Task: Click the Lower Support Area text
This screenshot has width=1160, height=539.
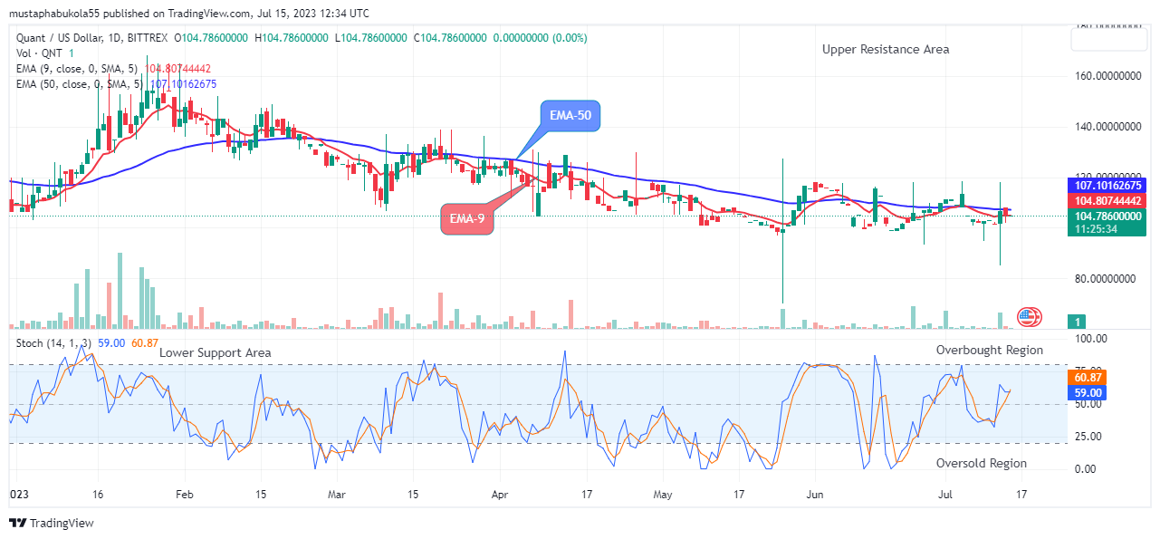Action: (216, 352)
